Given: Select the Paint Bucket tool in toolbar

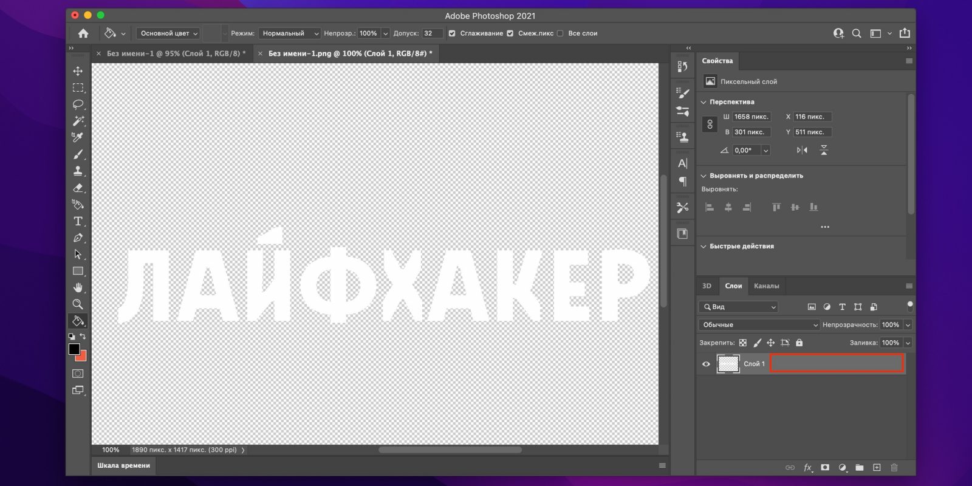Looking at the screenshot, I should pos(78,321).
